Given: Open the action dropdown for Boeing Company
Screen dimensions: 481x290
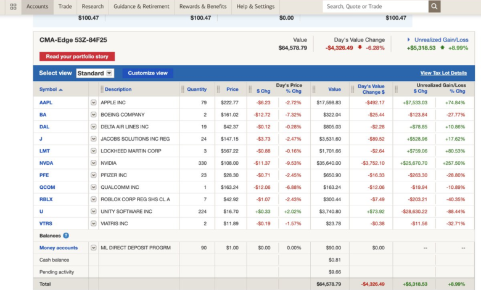Looking at the screenshot, I should (x=94, y=115).
